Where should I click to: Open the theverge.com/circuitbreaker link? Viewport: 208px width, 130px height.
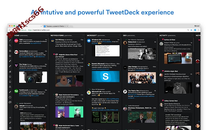29,70
